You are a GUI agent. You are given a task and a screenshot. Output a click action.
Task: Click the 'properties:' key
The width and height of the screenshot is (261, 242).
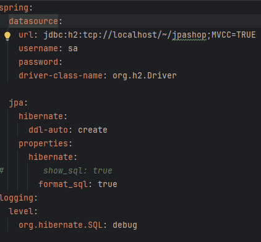(45, 144)
